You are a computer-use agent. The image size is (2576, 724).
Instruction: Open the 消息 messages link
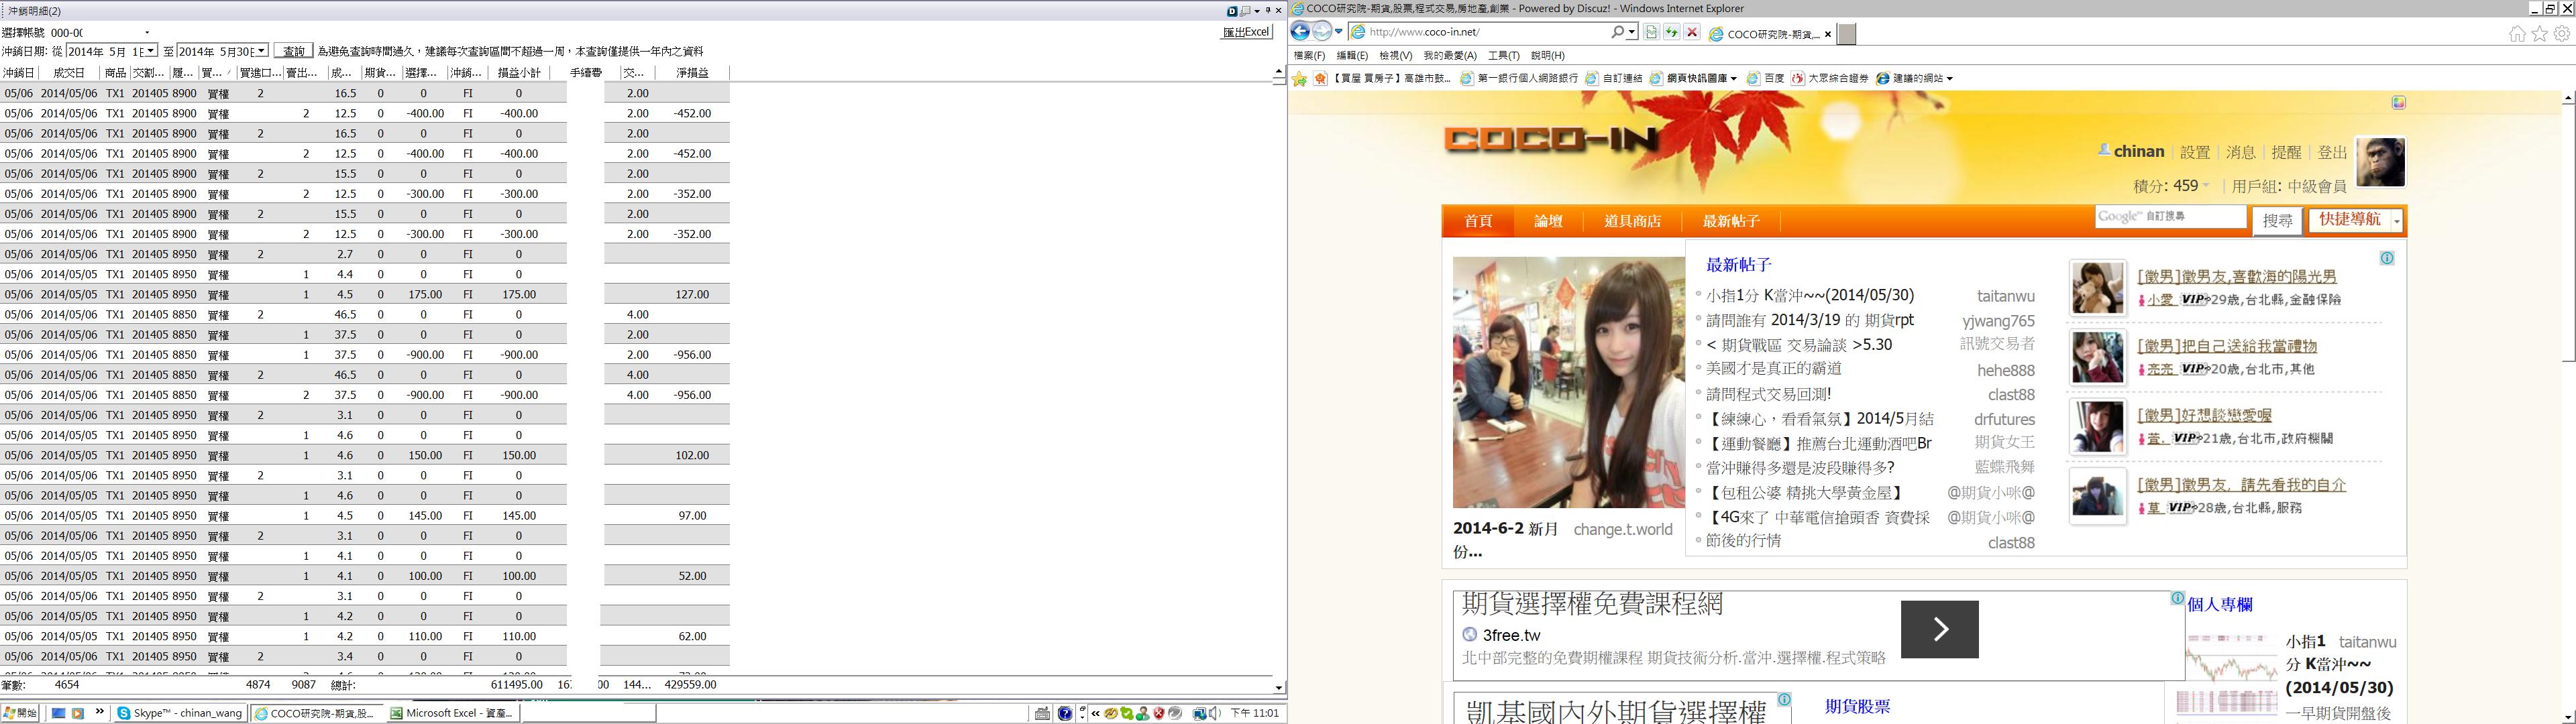pyautogui.click(x=2241, y=152)
